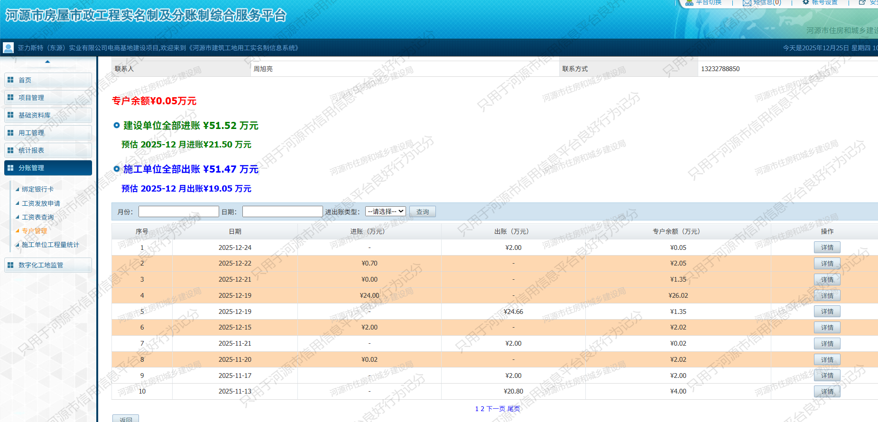The image size is (878, 422).
Task: Click the 日期 input field
Action: point(282,211)
